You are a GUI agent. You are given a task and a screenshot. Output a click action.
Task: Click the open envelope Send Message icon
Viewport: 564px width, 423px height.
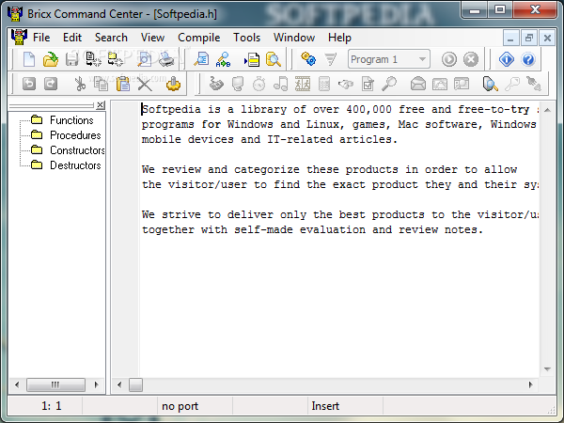click(x=418, y=84)
